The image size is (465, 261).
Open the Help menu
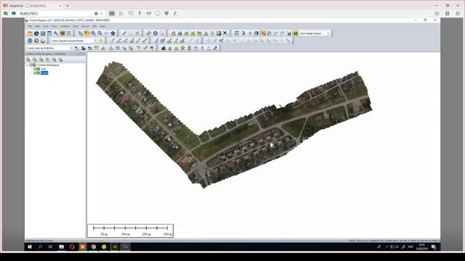[102, 26]
